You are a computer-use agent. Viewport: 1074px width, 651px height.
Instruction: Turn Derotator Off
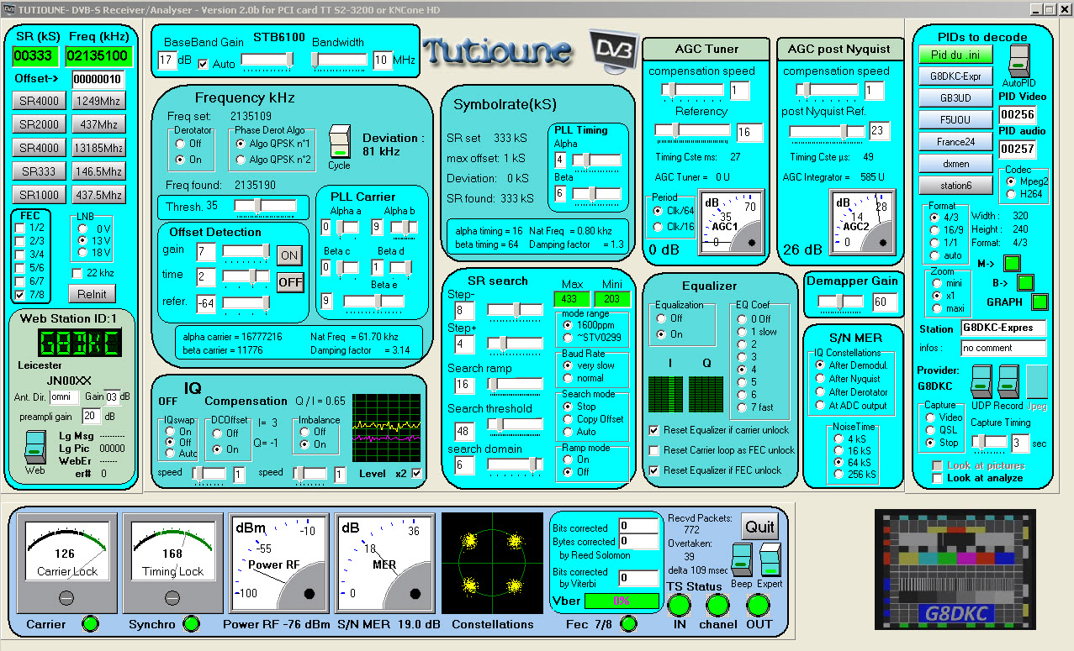[x=180, y=144]
